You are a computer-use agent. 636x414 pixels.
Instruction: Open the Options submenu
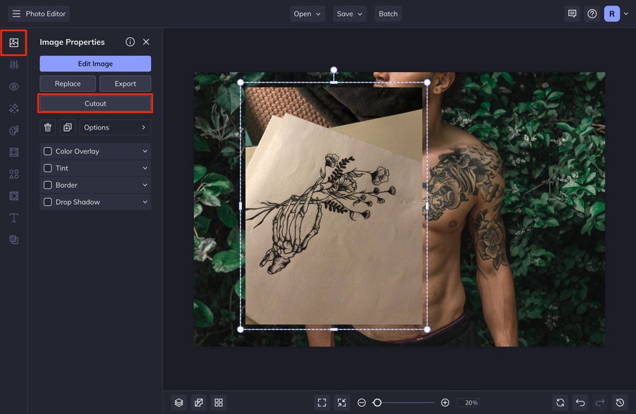click(x=115, y=127)
